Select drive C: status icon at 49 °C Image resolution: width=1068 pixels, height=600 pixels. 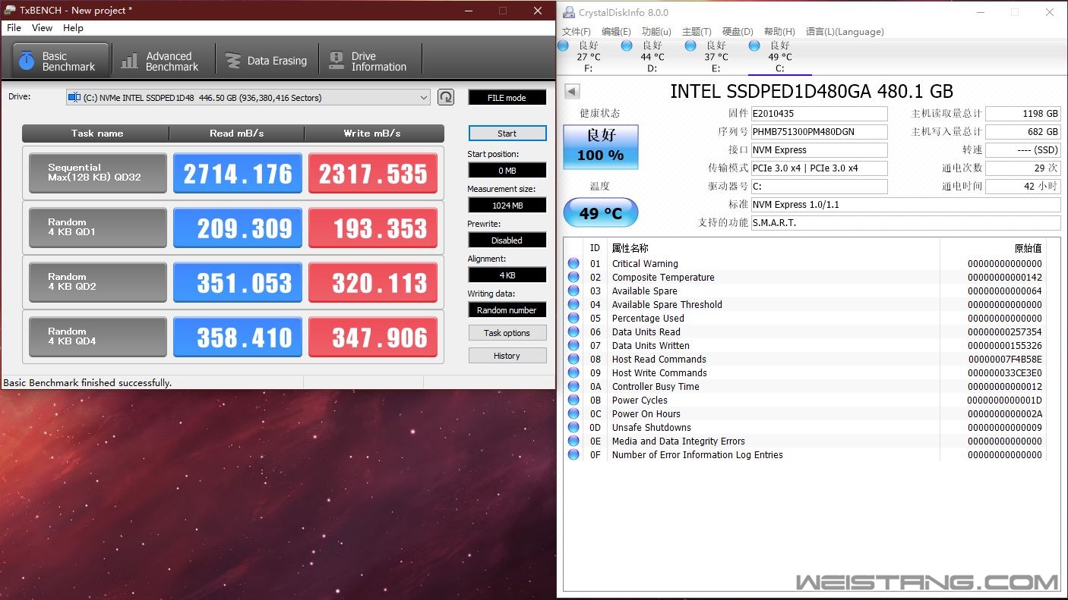click(x=754, y=46)
